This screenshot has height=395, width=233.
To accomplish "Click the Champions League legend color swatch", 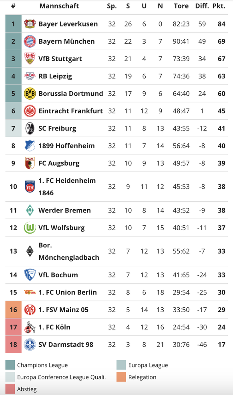I will tap(10, 365).
